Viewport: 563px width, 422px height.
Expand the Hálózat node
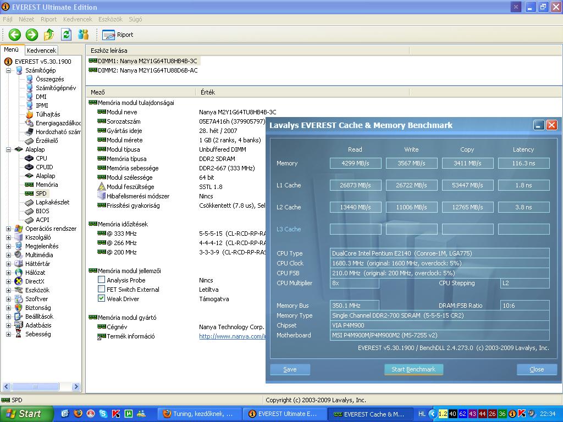8,273
